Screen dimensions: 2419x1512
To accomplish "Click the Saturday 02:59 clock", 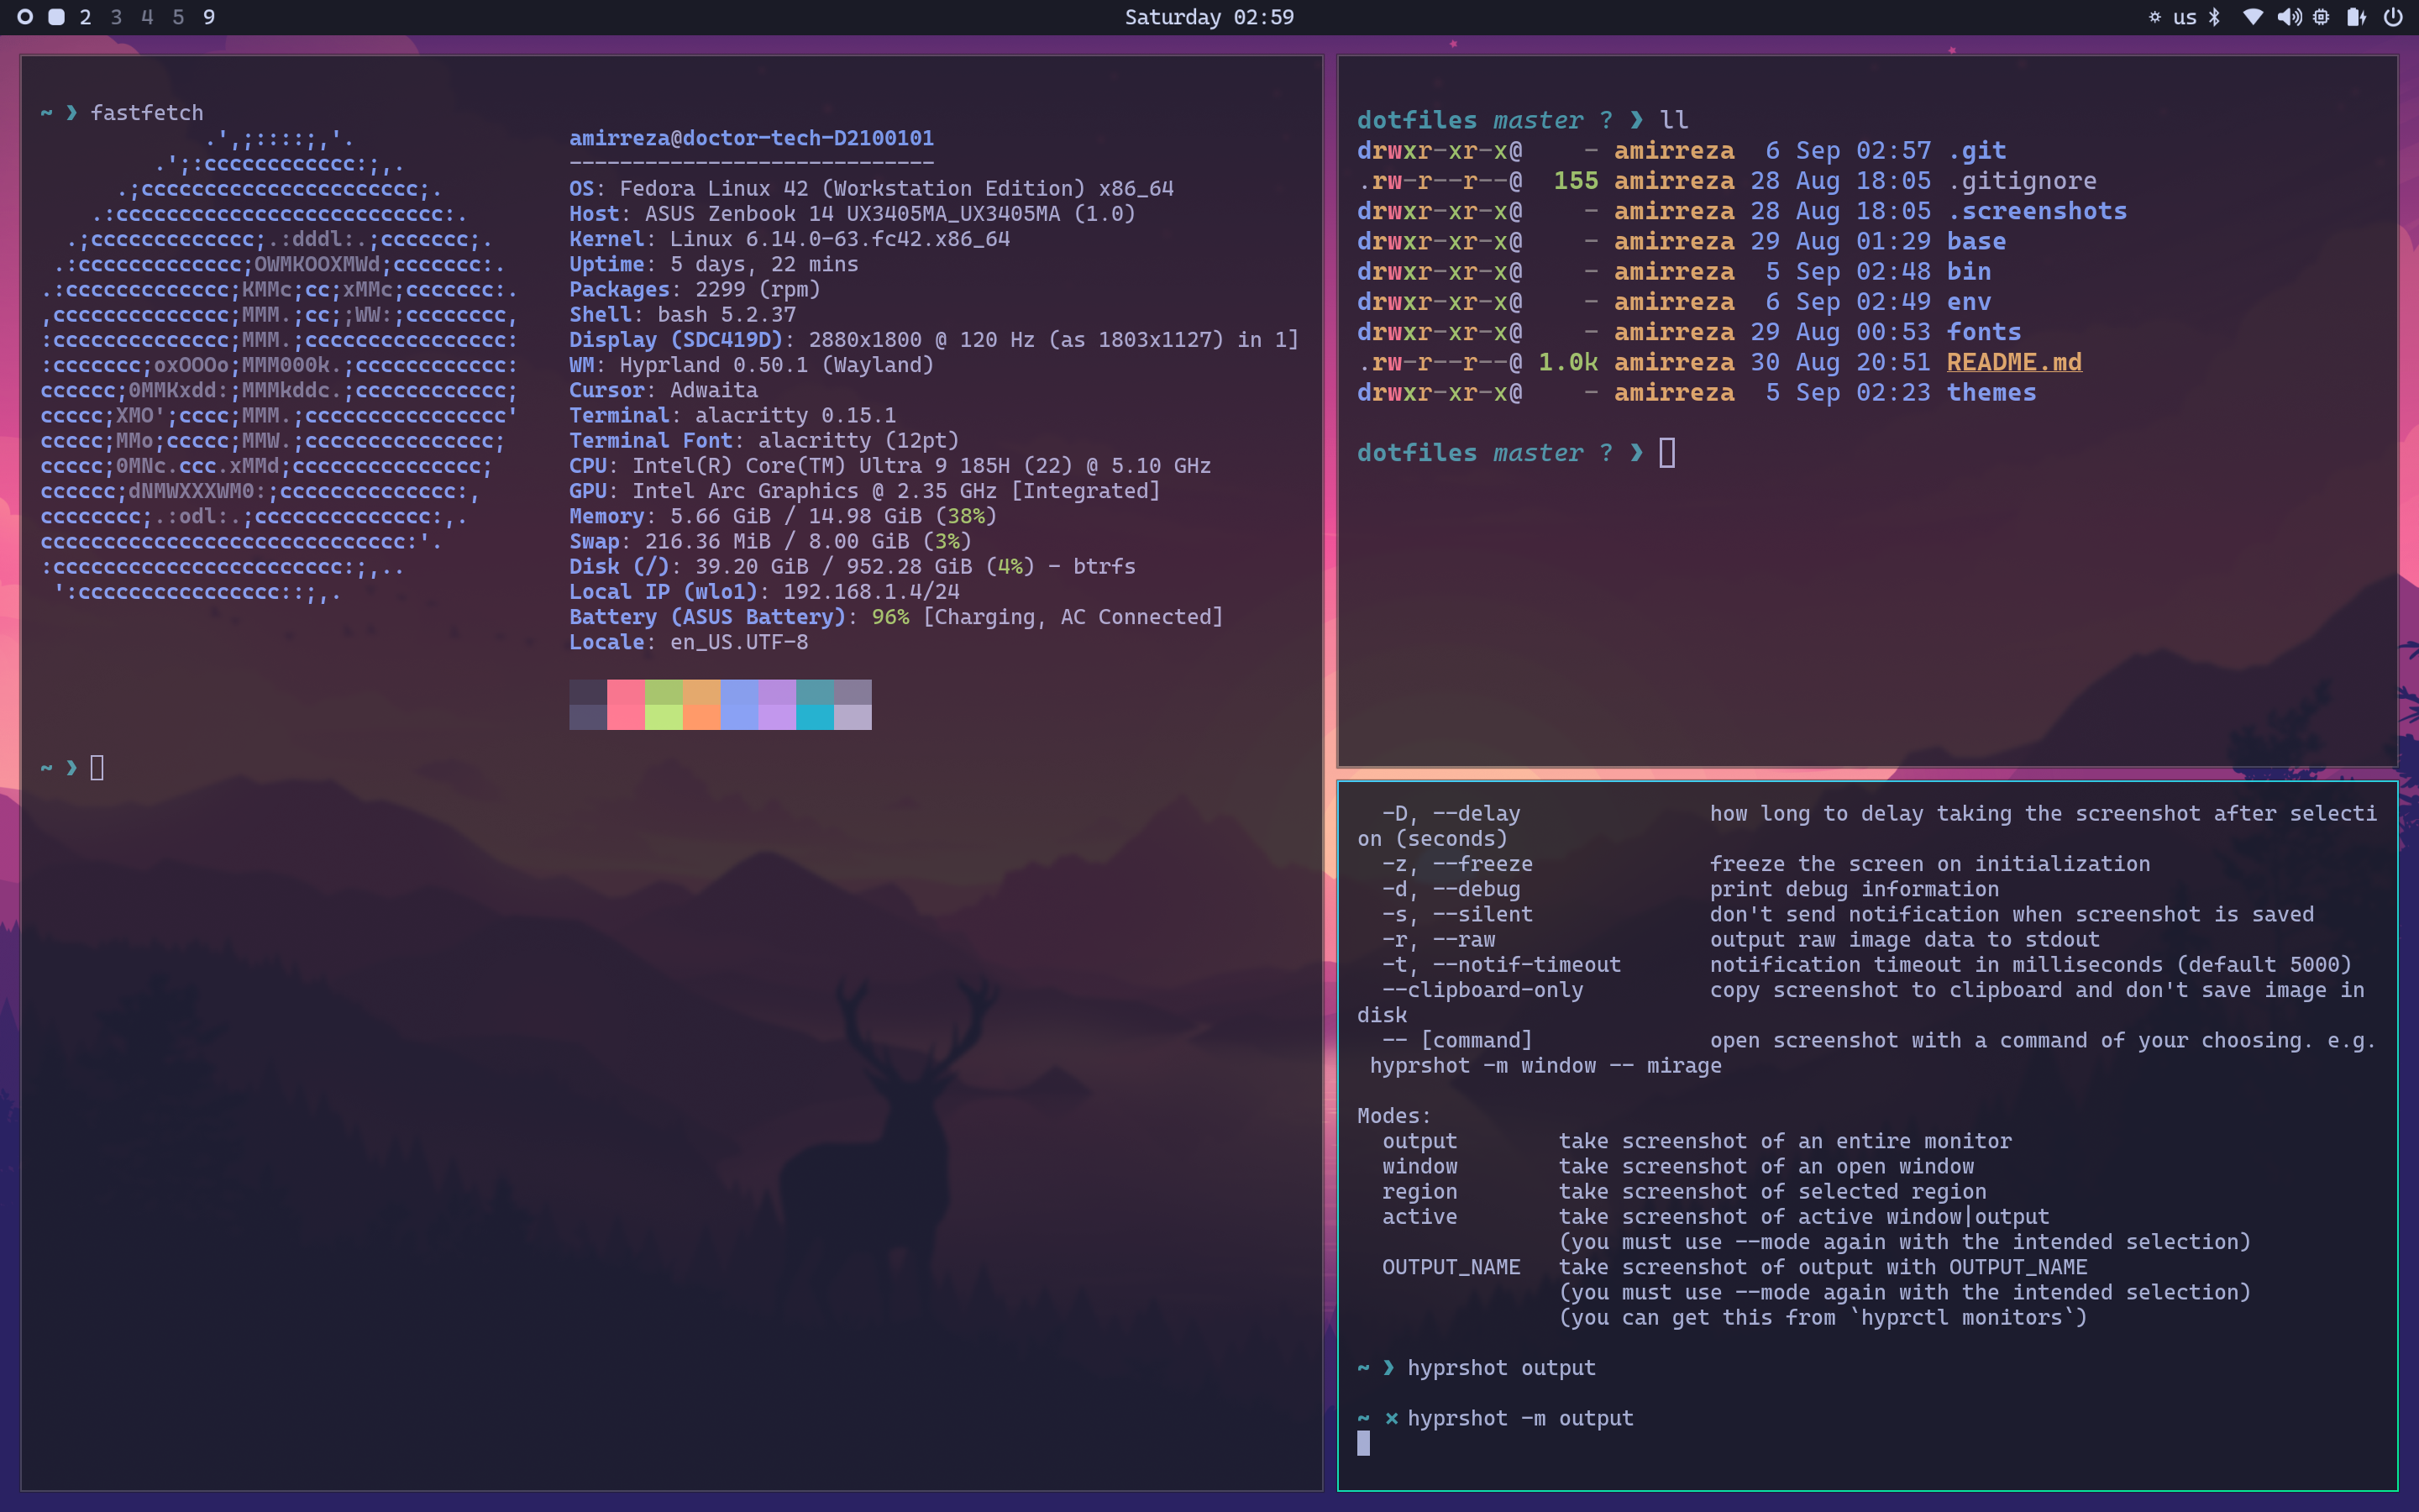I will (x=1209, y=17).
